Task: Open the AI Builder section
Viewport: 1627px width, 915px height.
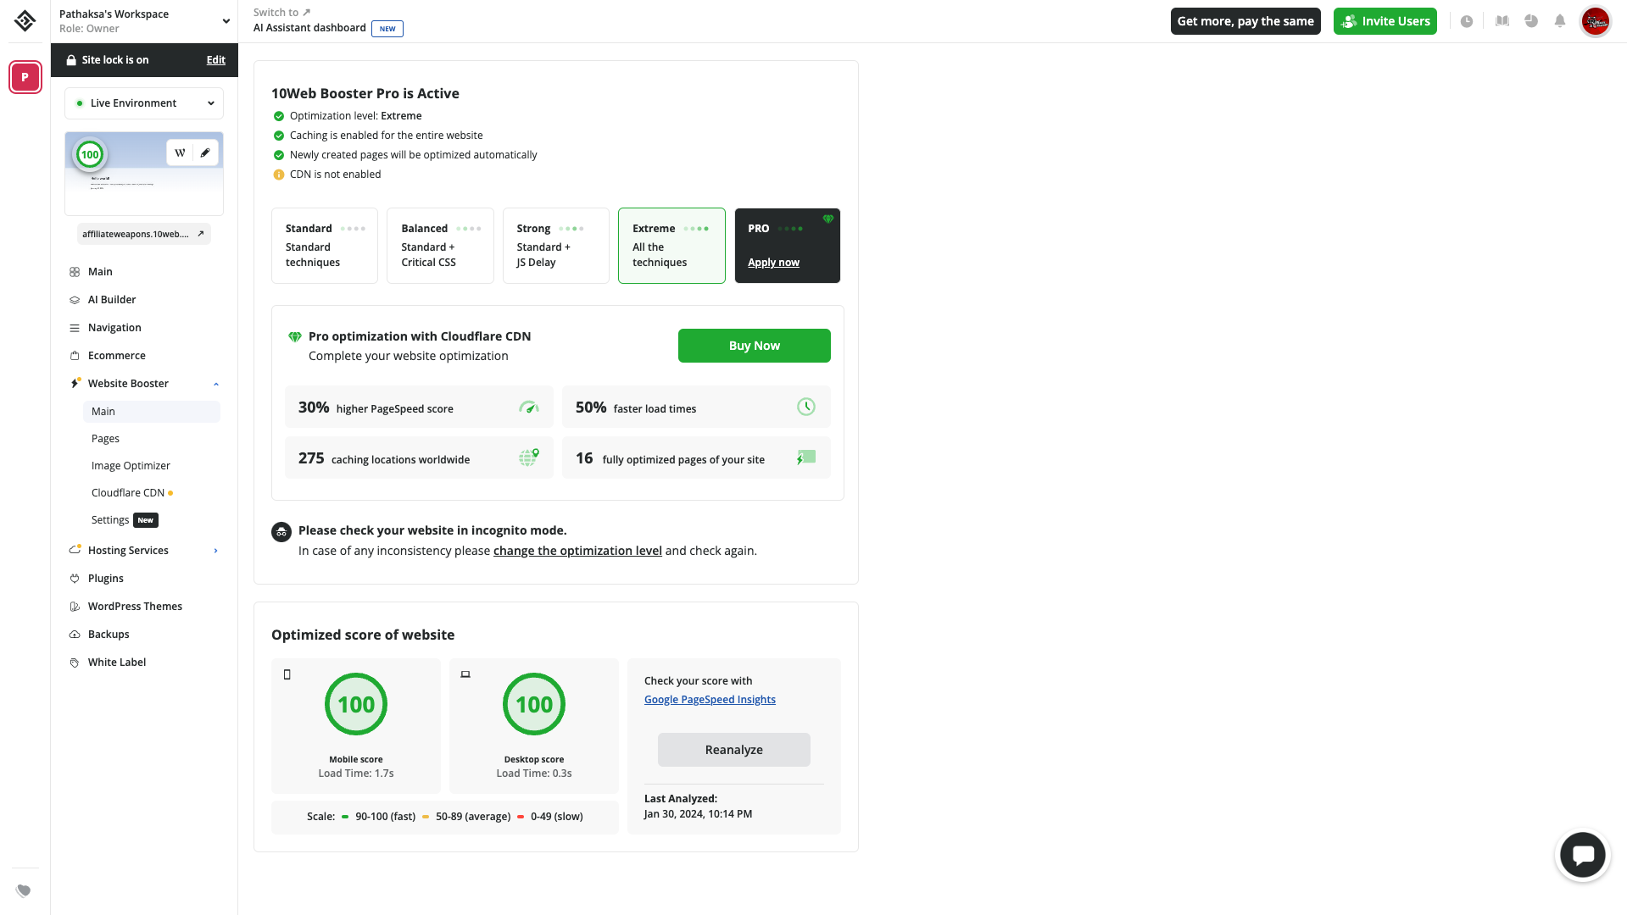Action: [x=112, y=299]
